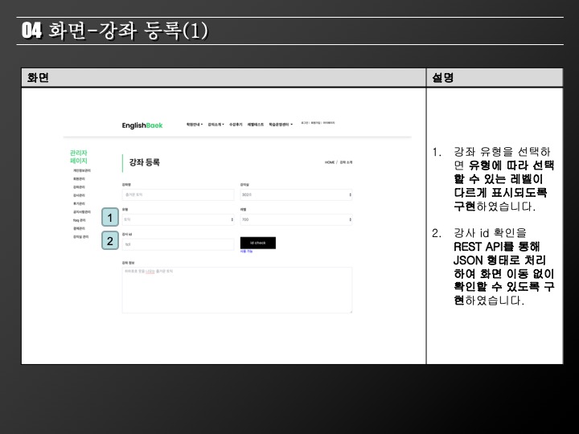Click the HOME breadcrumb link
The image size is (579, 434).
click(330, 162)
